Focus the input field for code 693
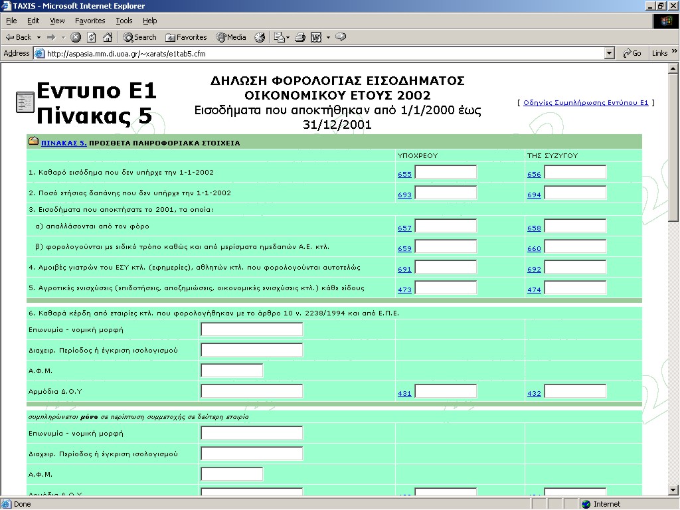This screenshot has width=680, height=510. [446, 193]
